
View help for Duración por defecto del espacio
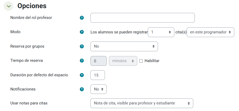click(82, 75)
